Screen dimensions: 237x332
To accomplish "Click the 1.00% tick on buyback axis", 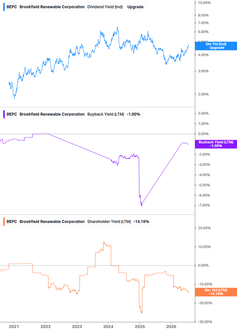I will [203, 124].
